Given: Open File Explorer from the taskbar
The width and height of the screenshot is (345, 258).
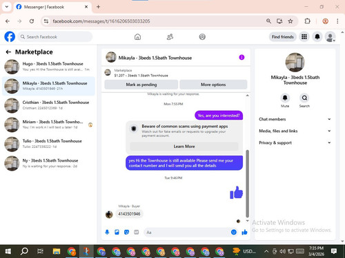Looking at the screenshot, I should click(57, 251).
